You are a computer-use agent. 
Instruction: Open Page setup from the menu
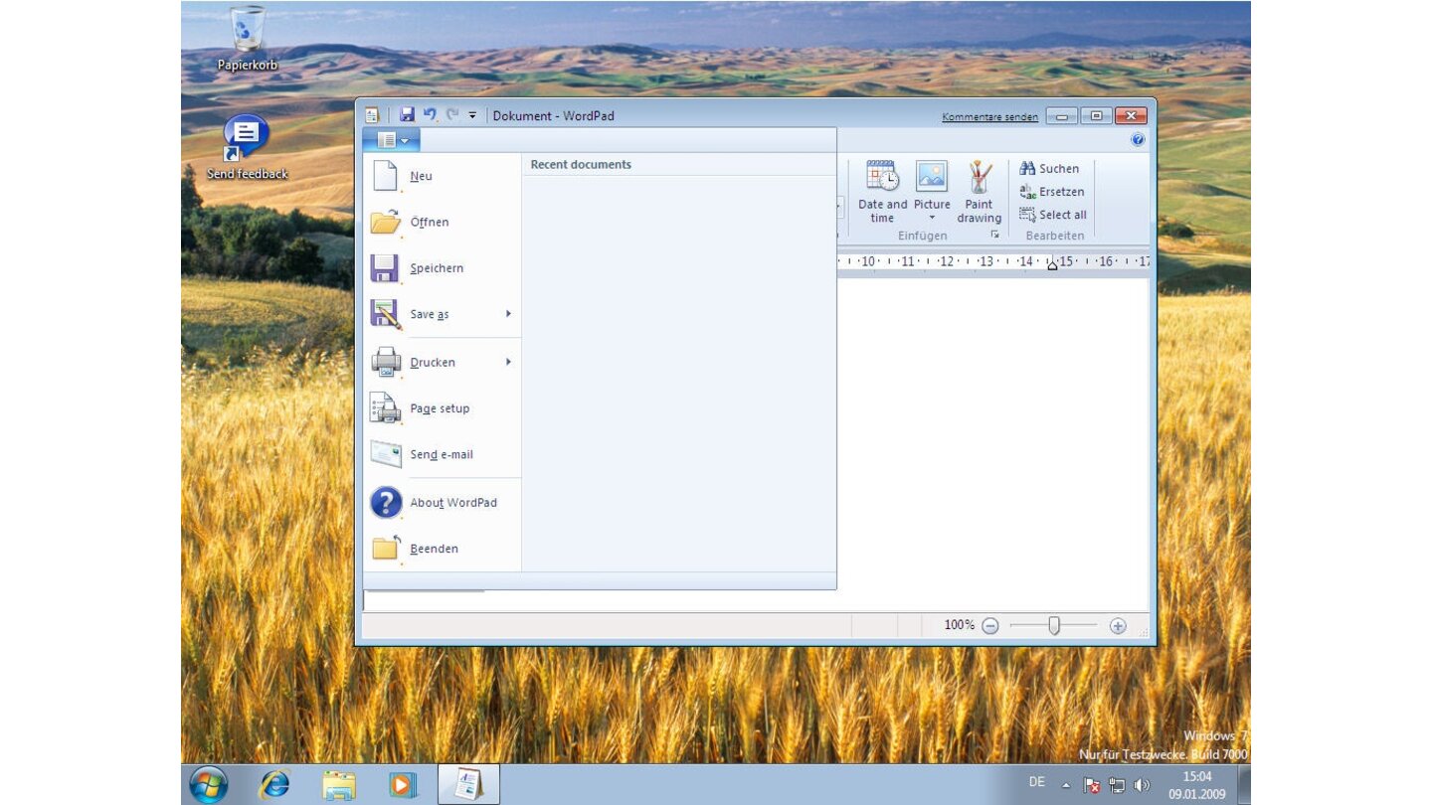(443, 408)
